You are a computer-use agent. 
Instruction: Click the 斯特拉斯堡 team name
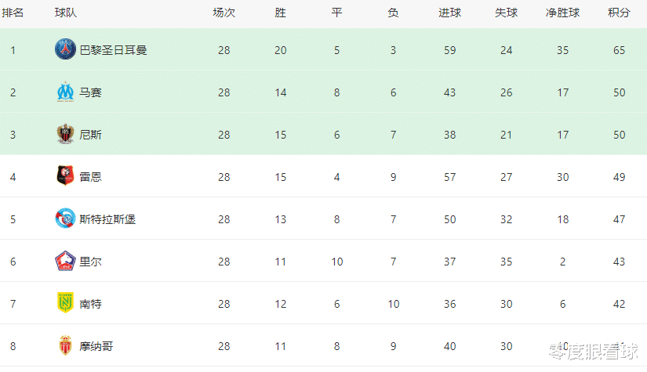(107, 219)
